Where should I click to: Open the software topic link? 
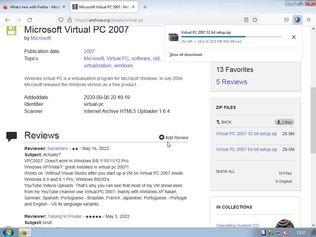[x=141, y=58]
